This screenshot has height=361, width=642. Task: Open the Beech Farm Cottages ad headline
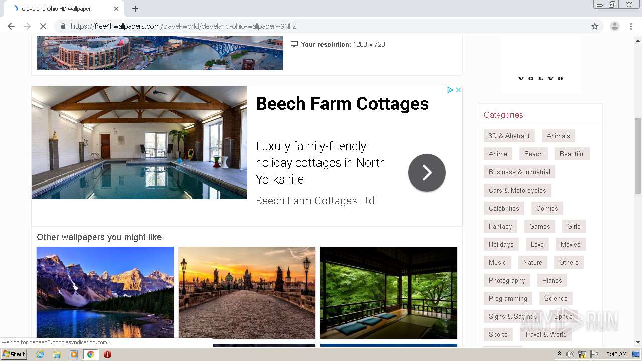click(x=342, y=104)
